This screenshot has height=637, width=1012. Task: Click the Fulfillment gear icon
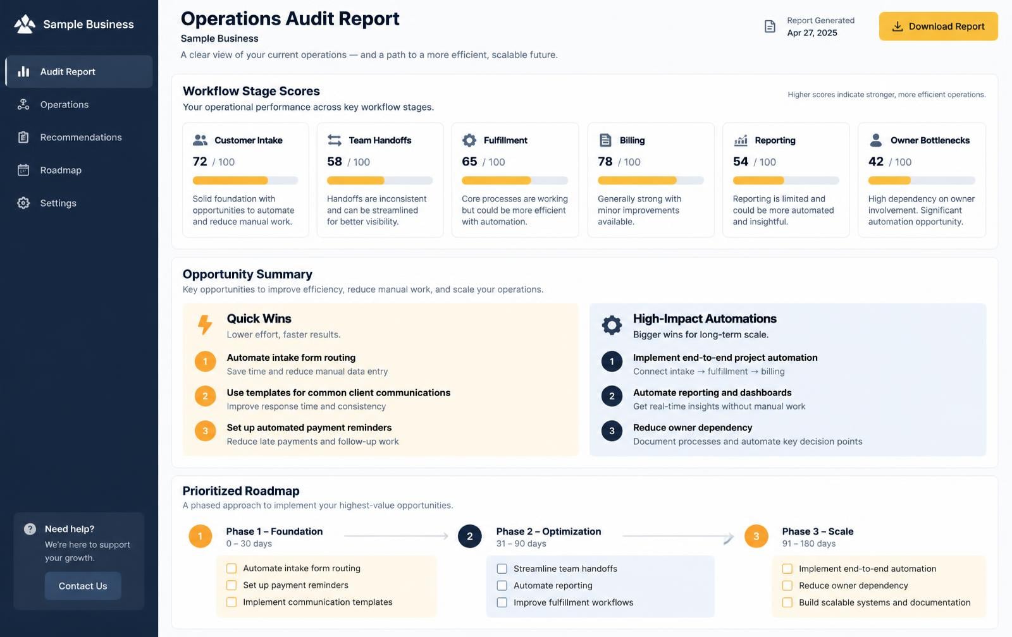pos(469,140)
